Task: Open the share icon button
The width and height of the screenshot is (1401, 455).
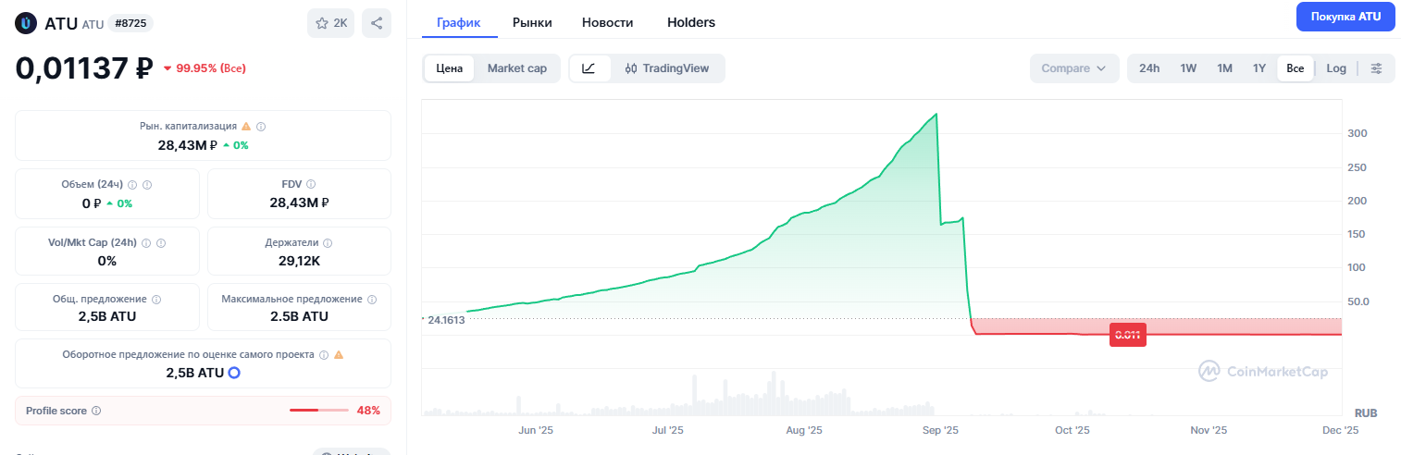Action: point(377,23)
